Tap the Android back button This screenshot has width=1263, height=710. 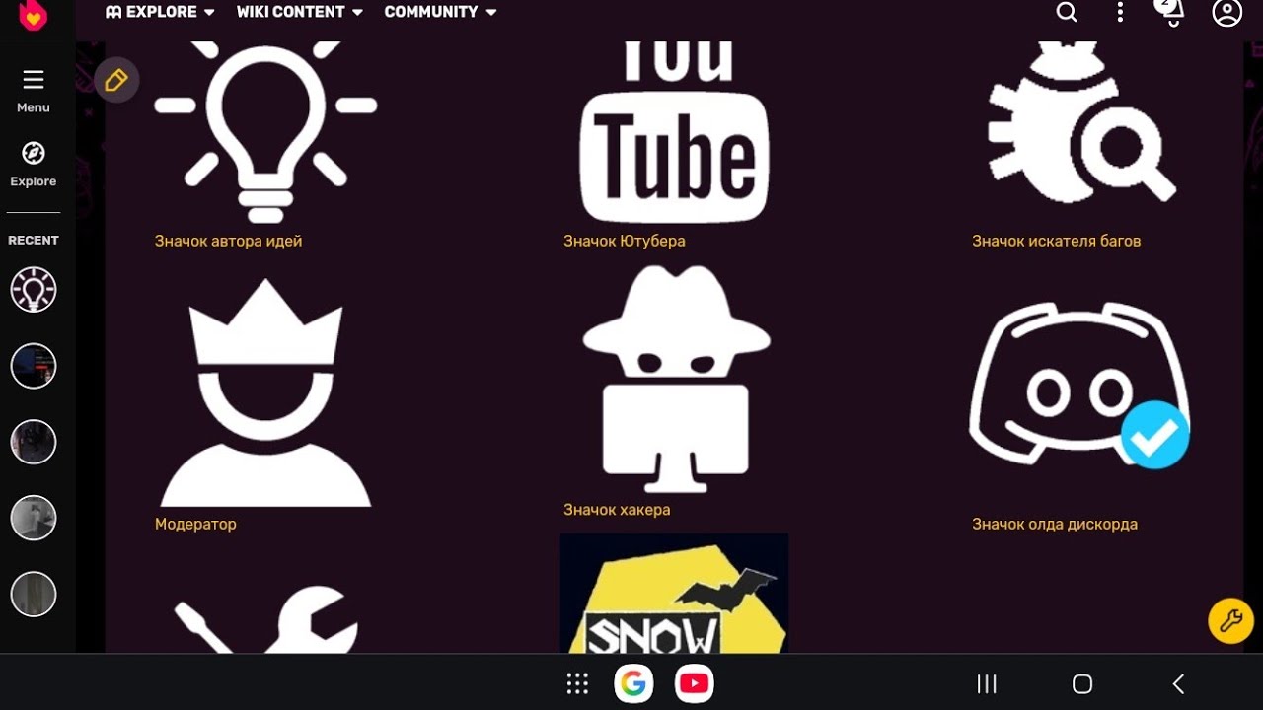tap(1178, 683)
